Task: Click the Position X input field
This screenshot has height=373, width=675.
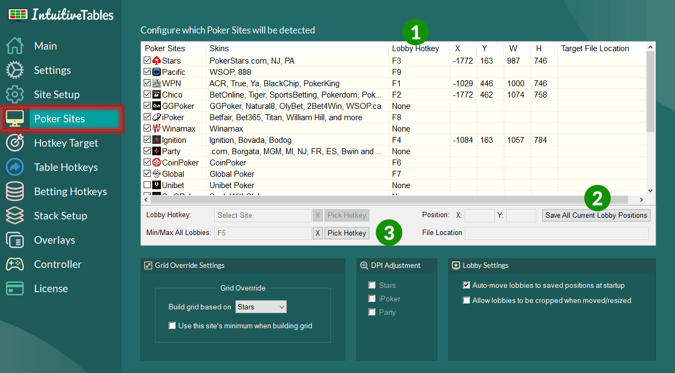Action: (480, 215)
